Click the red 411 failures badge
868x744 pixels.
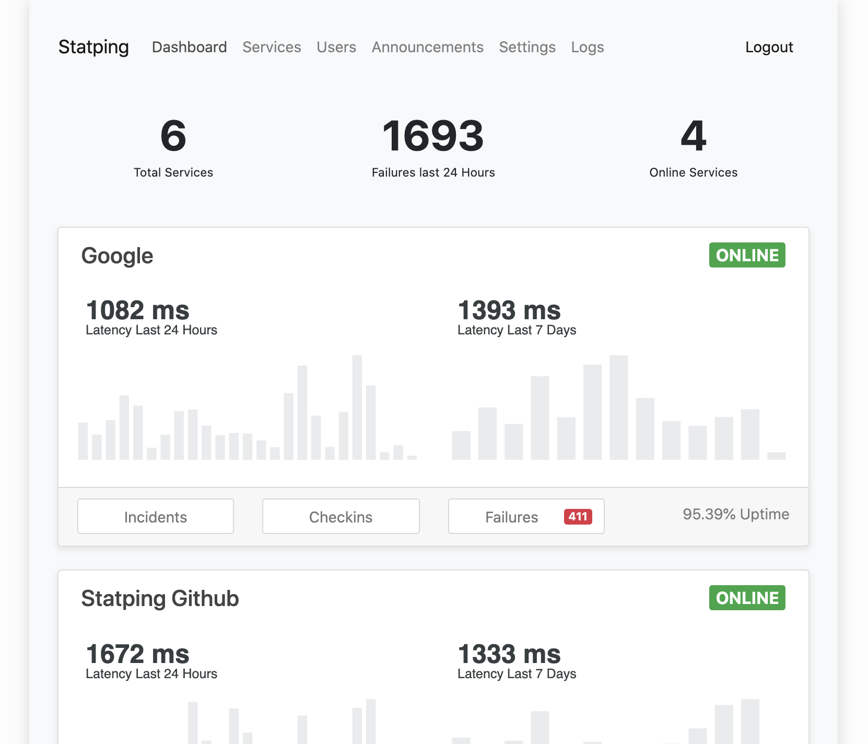[577, 516]
